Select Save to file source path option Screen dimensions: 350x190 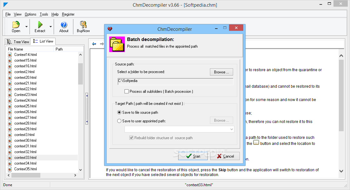119,112
